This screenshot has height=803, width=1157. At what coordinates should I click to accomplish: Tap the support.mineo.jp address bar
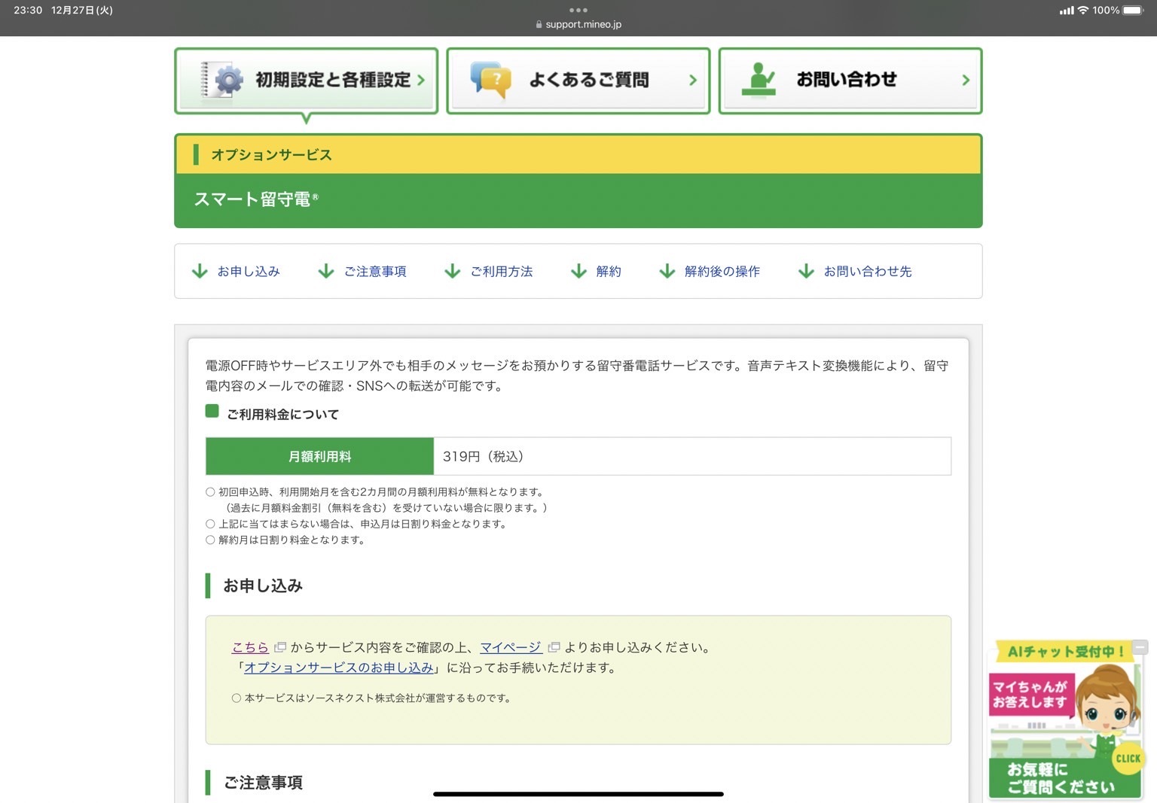[578, 24]
